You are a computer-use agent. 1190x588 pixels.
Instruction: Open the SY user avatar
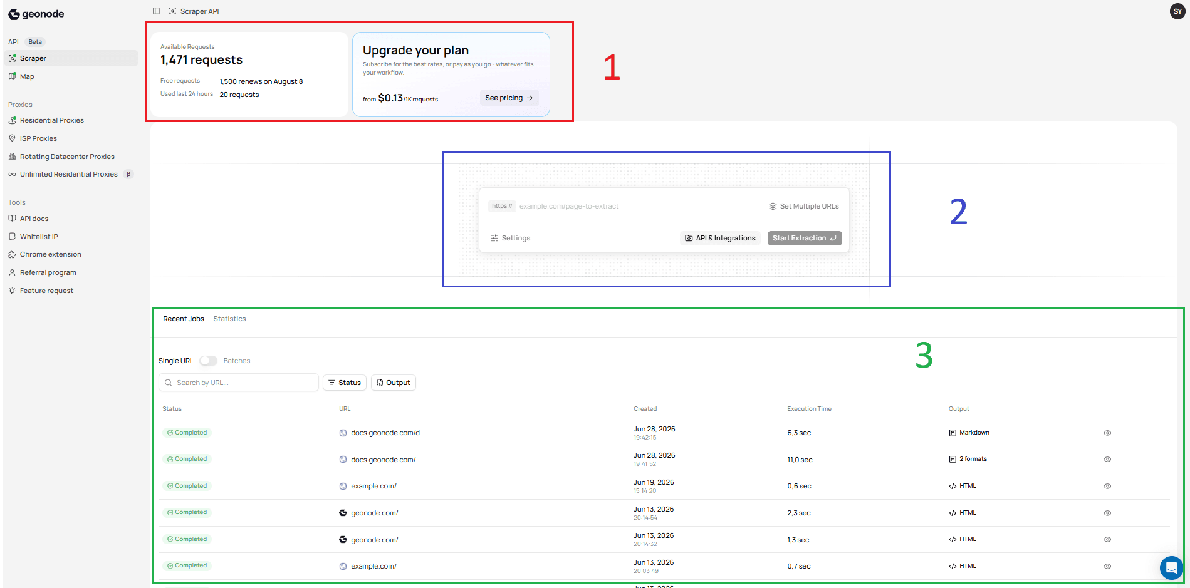tap(1177, 11)
